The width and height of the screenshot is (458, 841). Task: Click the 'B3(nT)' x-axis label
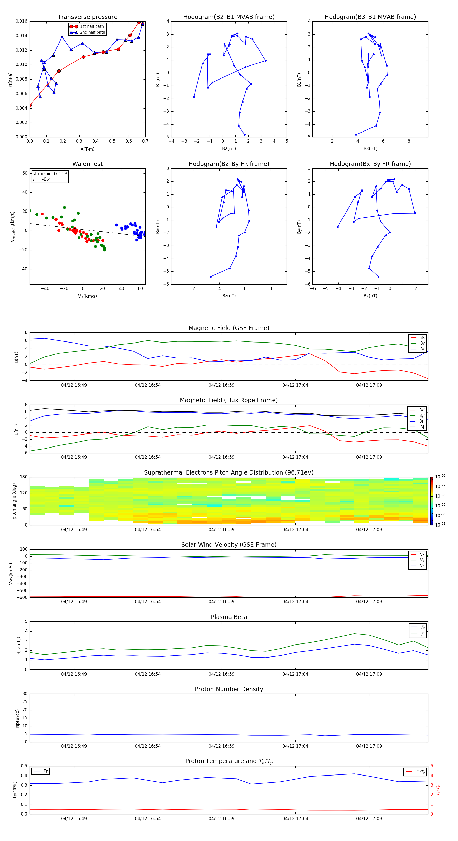click(x=370, y=149)
